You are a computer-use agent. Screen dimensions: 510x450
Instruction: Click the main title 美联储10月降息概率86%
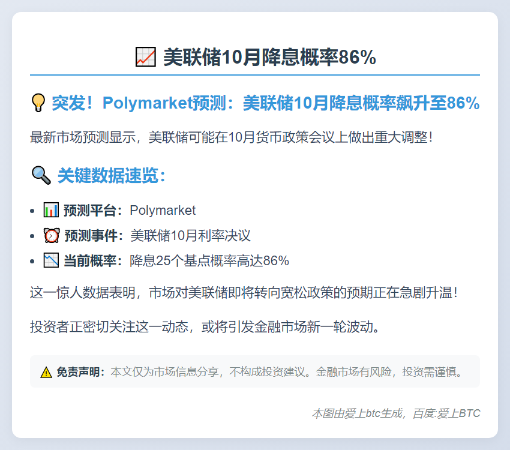269,58
